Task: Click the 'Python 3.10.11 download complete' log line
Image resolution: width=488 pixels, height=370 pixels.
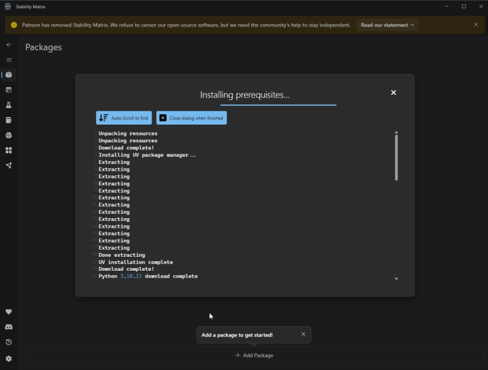Action: click(148, 276)
